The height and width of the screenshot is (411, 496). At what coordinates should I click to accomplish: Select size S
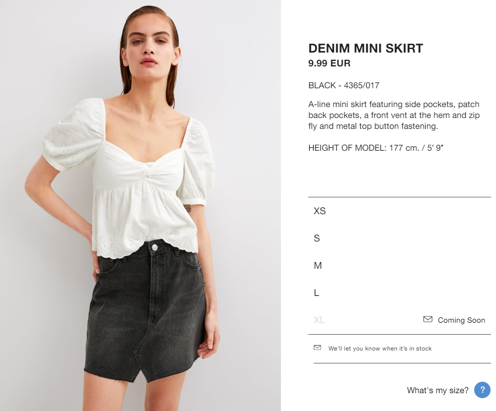tap(399, 238)
